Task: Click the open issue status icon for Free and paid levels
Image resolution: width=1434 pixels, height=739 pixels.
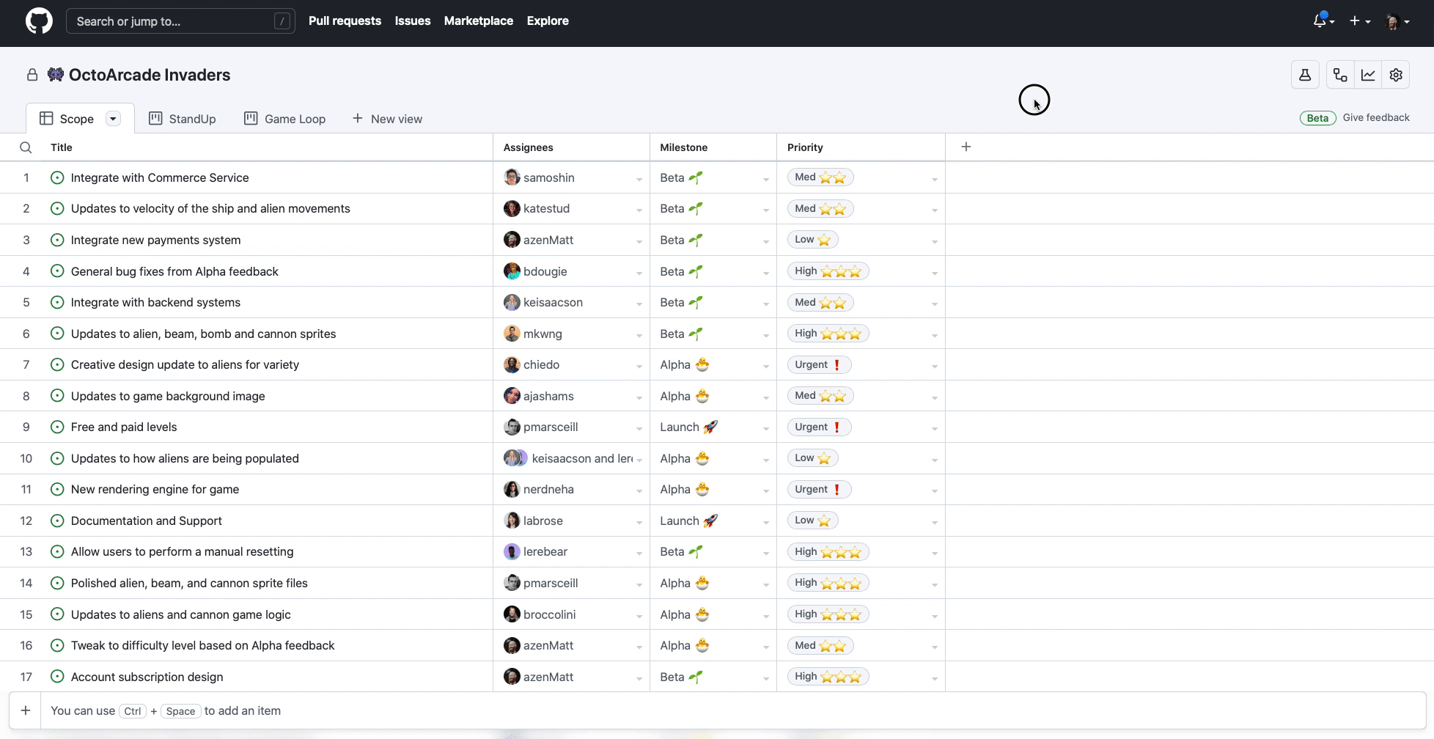Action: click(x=57, y=427)
